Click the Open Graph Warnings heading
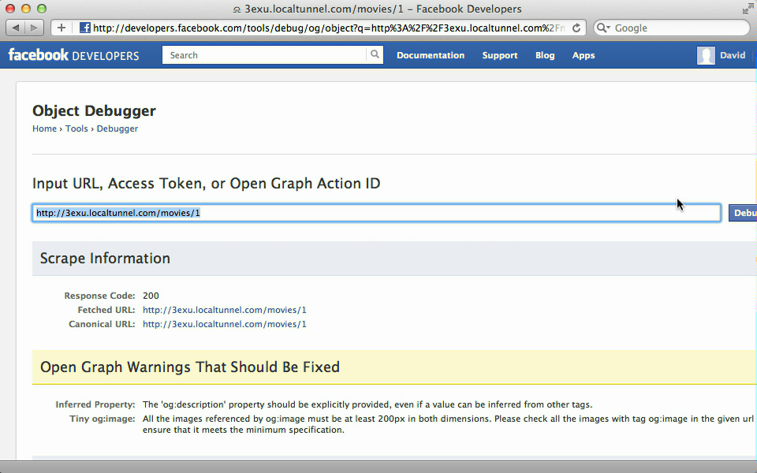757x473 pixels. click(x=190, y=367)
